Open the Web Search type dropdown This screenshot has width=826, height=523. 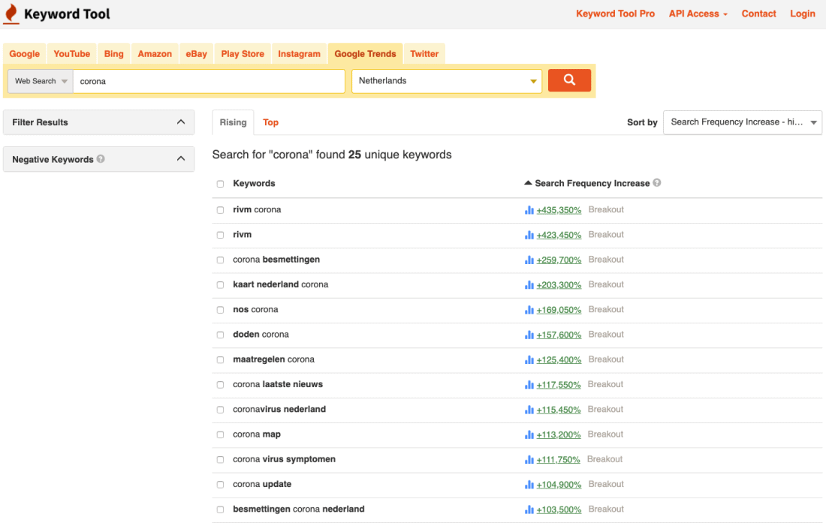click(41, 81)
